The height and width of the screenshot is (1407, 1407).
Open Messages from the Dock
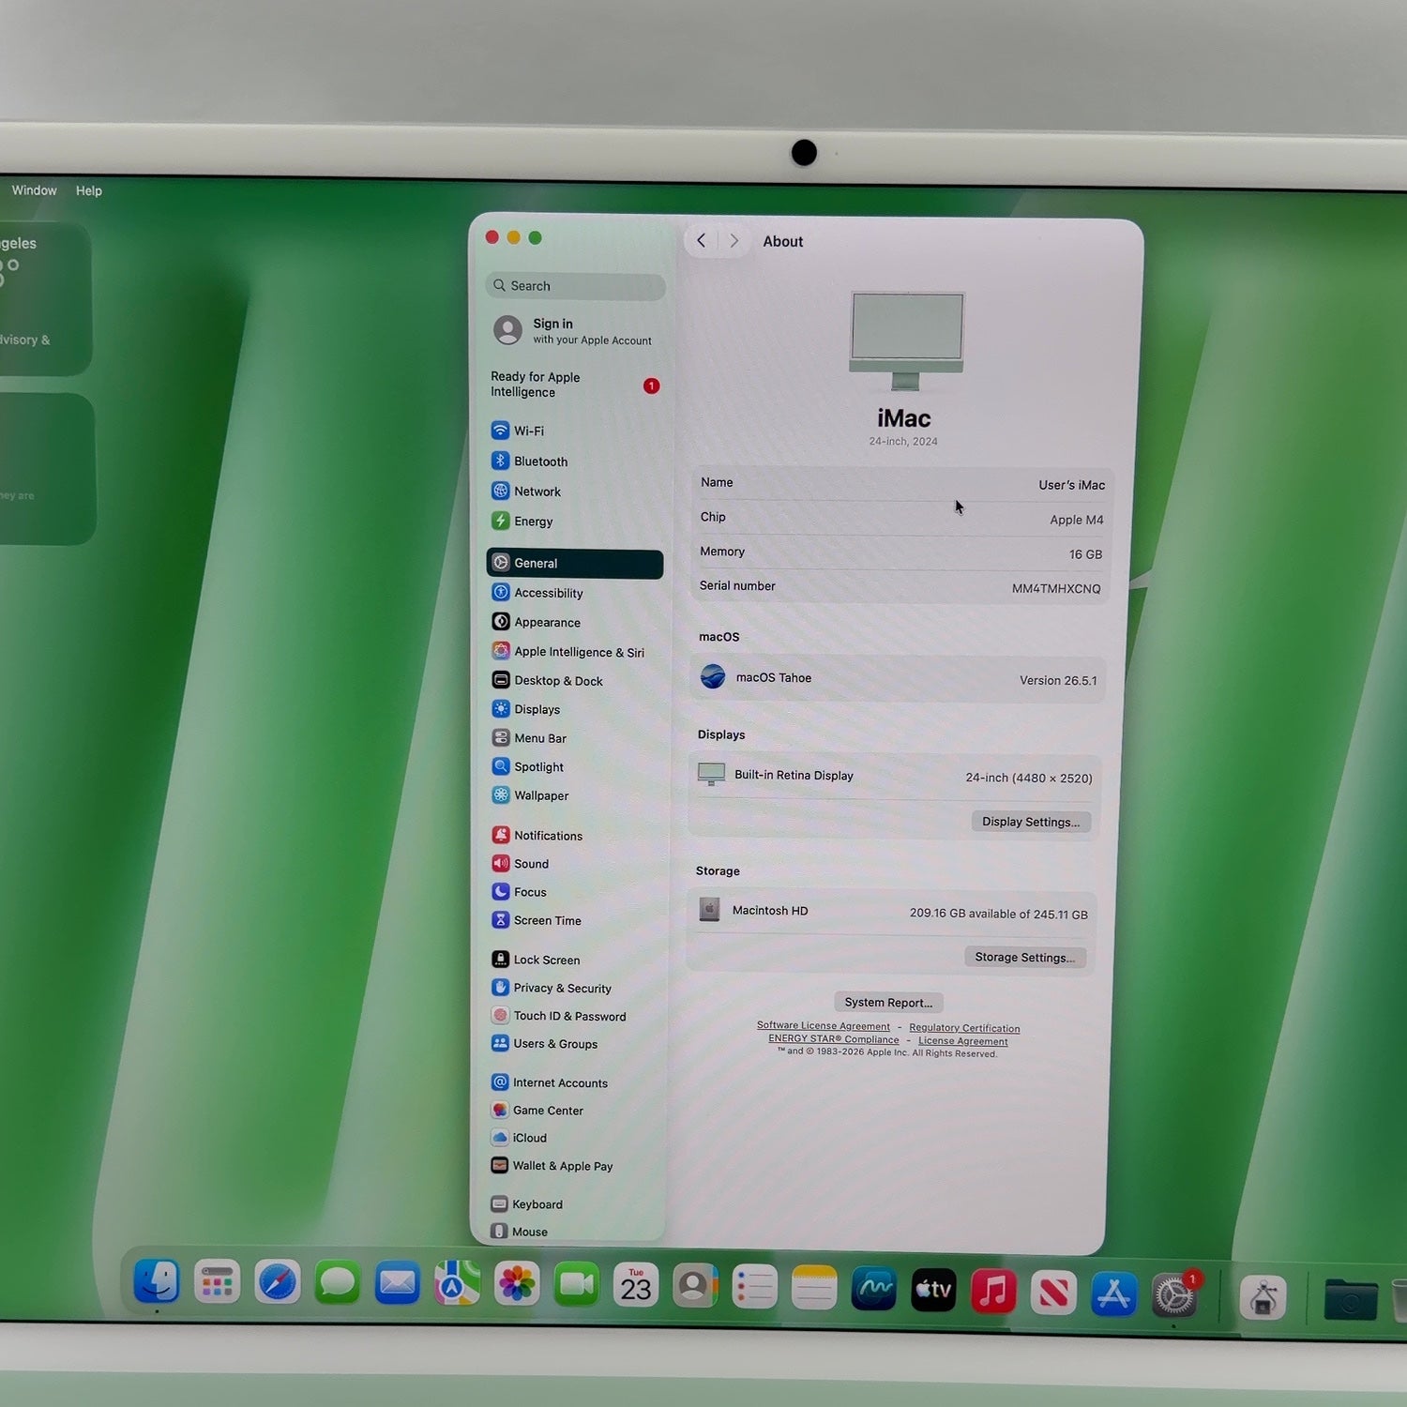pos(338,1283)
